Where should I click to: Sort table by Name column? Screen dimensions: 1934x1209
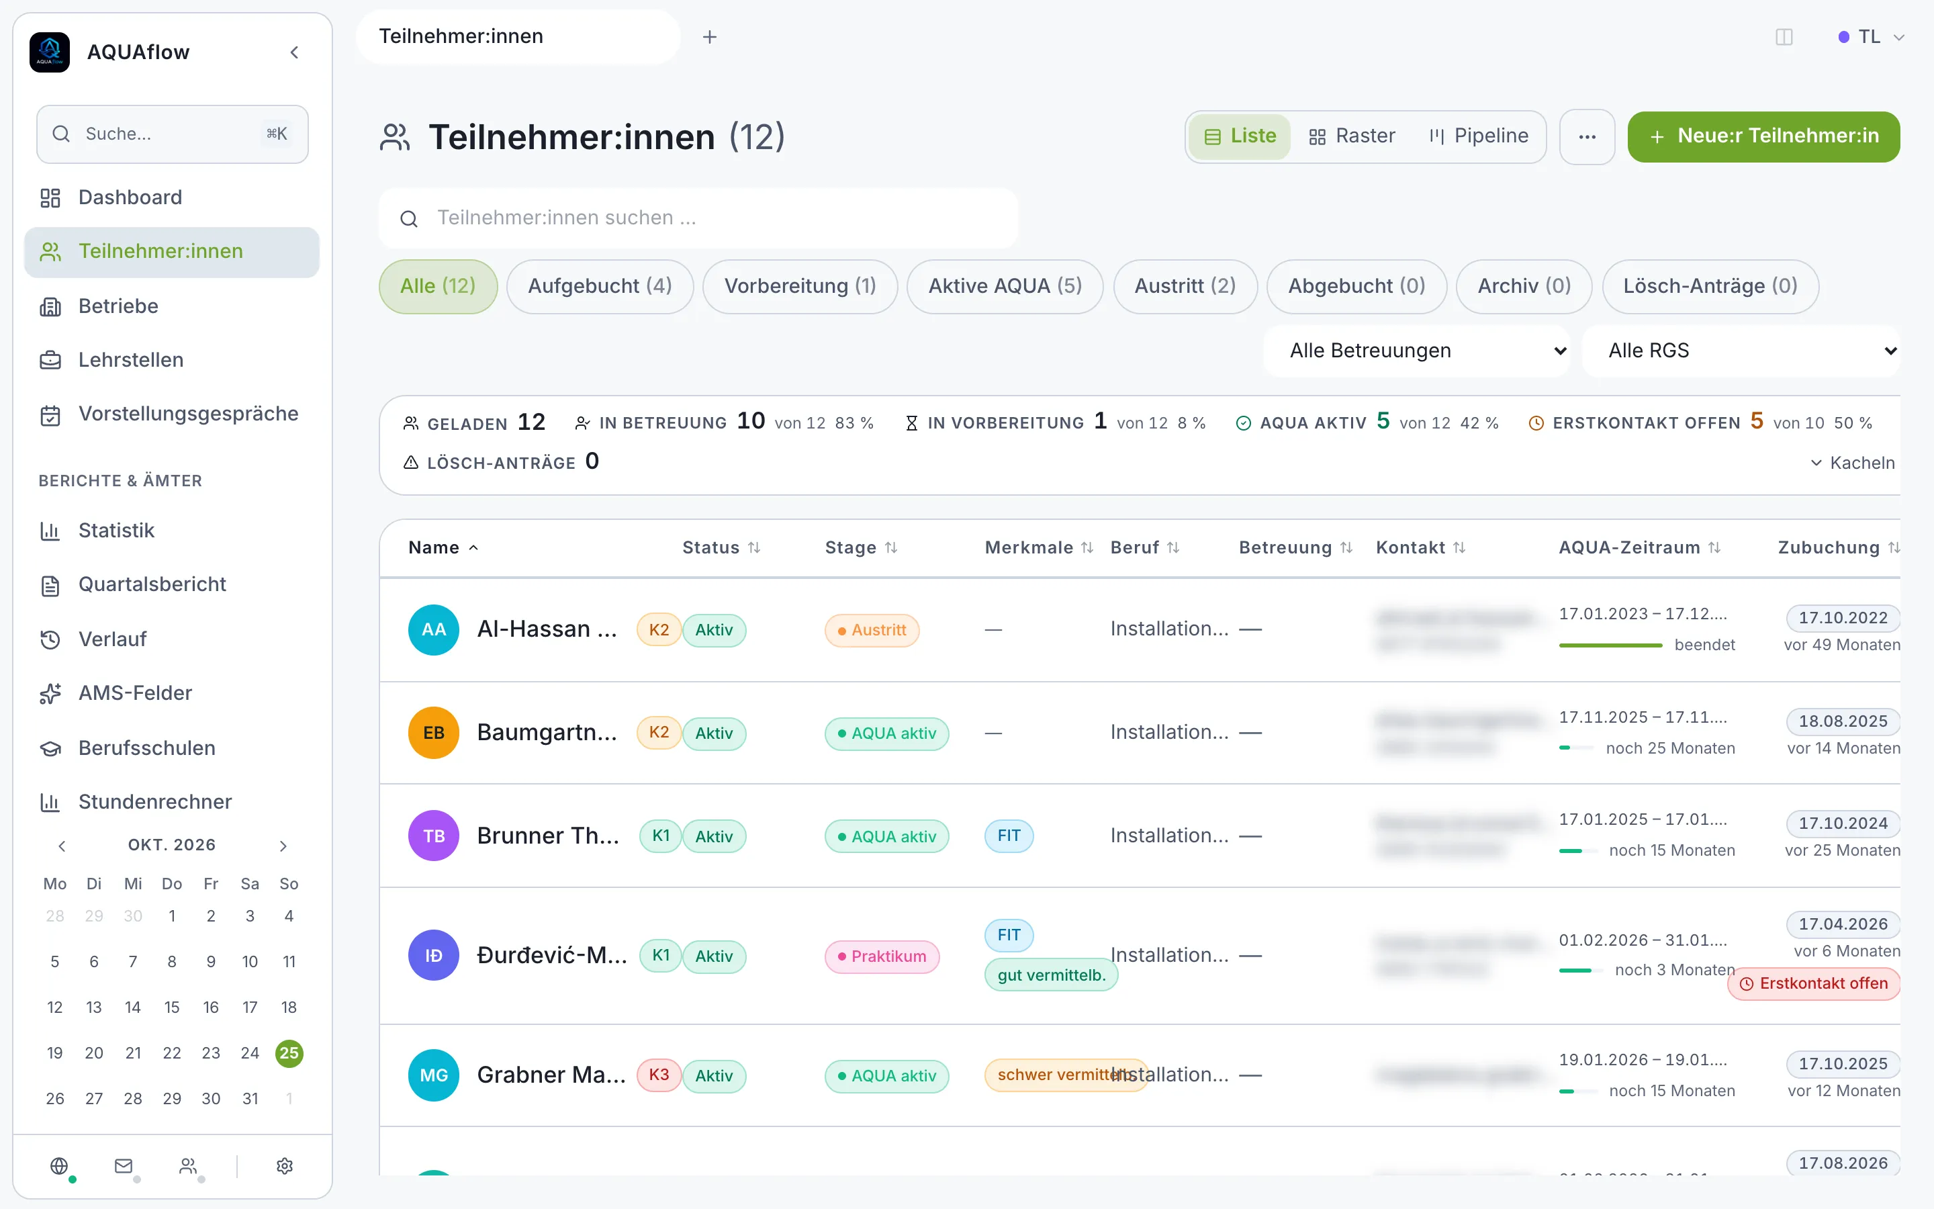443,547
